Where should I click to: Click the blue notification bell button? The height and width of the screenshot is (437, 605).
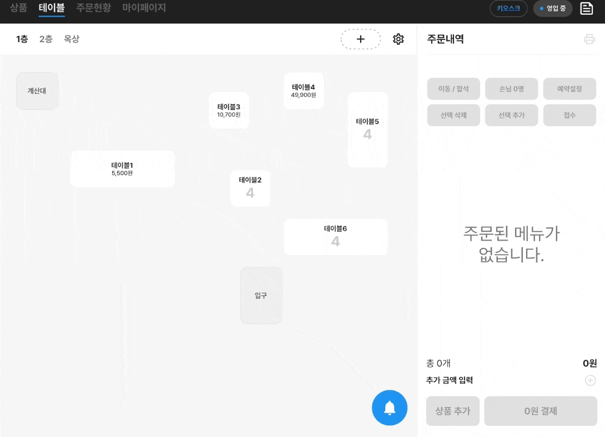pos(390,408)
